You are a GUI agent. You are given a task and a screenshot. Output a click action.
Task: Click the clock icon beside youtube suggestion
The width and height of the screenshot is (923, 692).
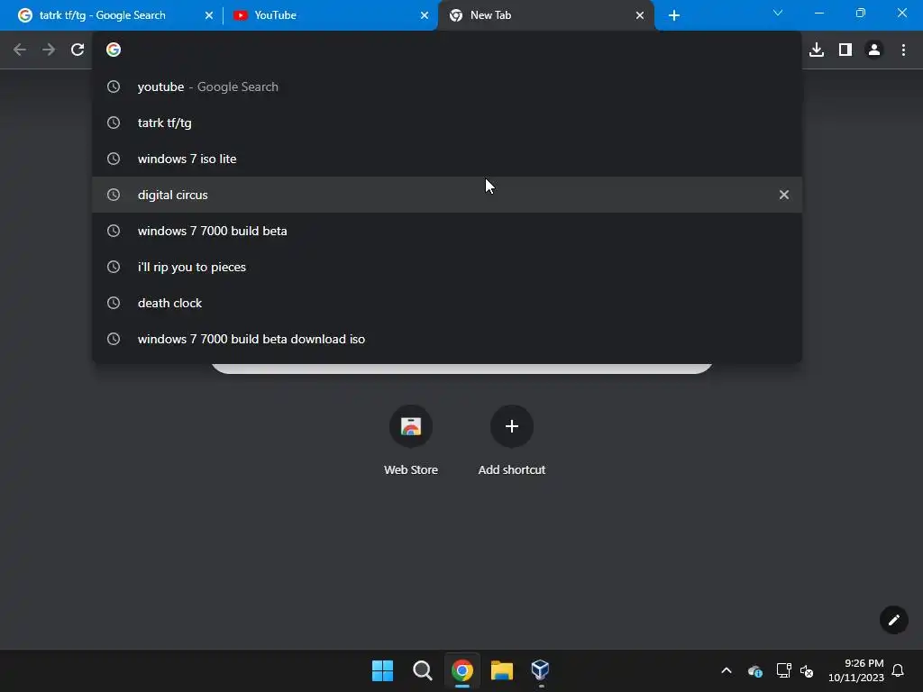(114, 86)
